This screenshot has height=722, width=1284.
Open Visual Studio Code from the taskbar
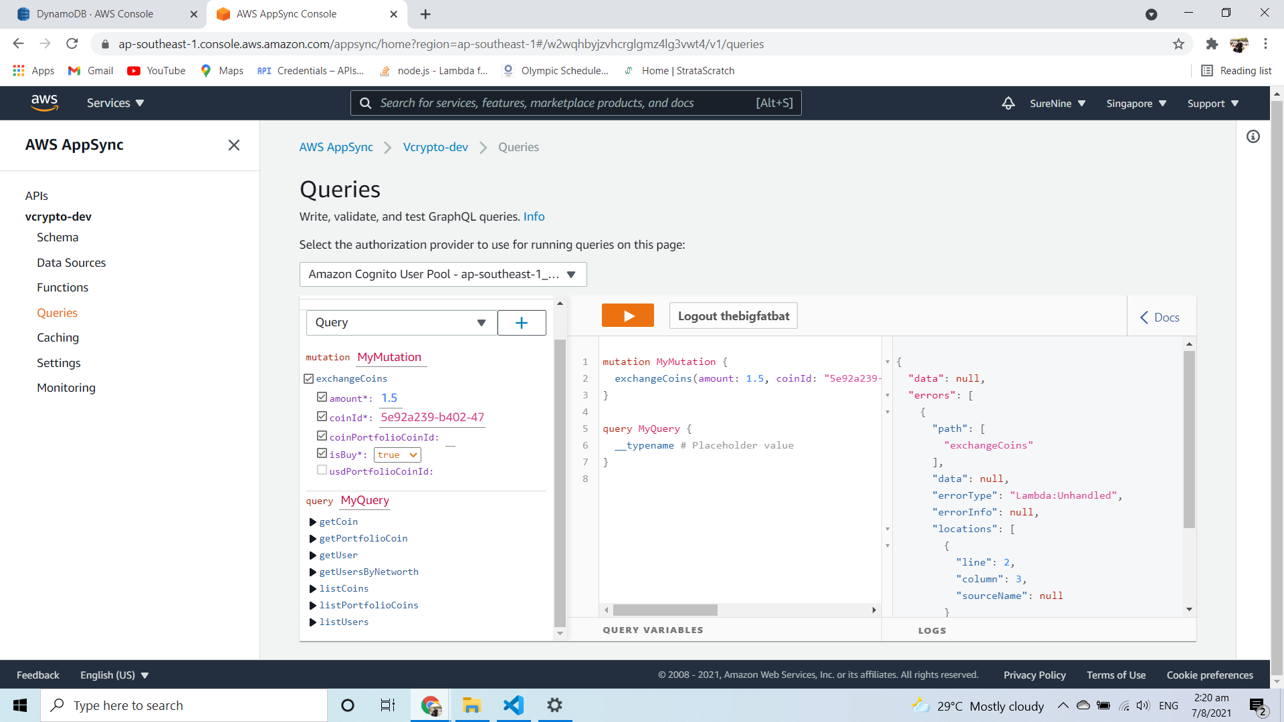click(x=514, y=705)
